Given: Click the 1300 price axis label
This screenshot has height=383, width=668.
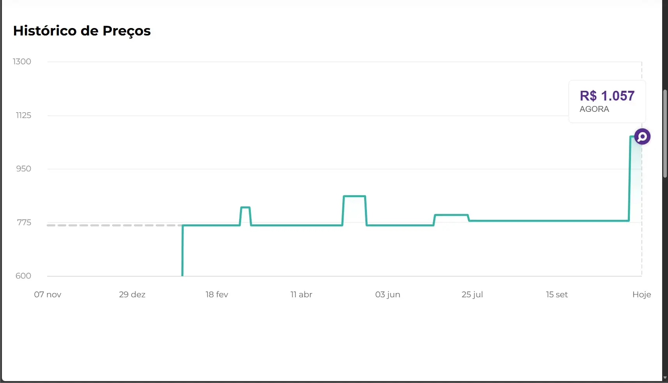Looking at the screenshot, I should [22, 62].
